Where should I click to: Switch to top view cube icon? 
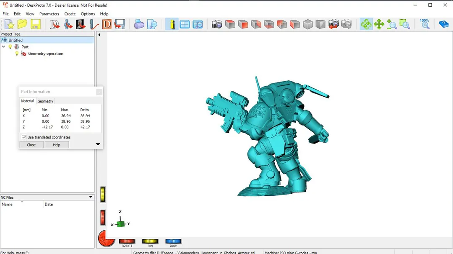click(230, 24)
